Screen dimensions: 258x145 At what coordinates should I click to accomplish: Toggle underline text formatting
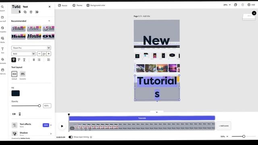click(24, 60)
